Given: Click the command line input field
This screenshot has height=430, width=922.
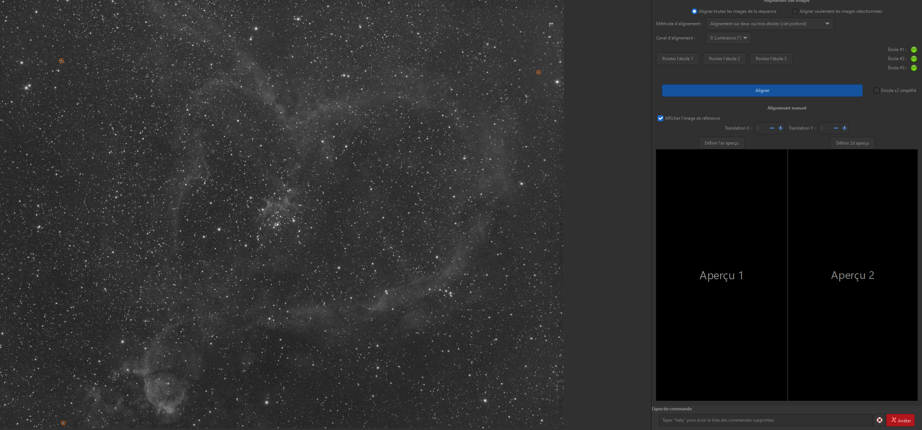Looking at the screenshot, I should [x=765, y=420].
